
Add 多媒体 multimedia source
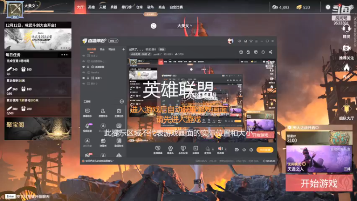[x=195, y=150]
